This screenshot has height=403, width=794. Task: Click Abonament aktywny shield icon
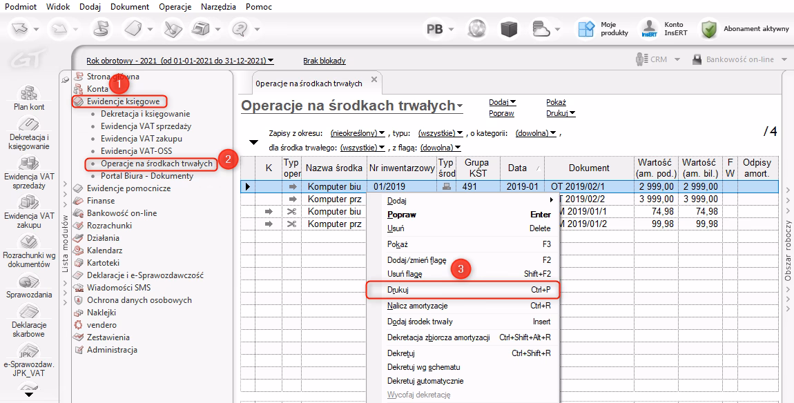pos(709,29)
